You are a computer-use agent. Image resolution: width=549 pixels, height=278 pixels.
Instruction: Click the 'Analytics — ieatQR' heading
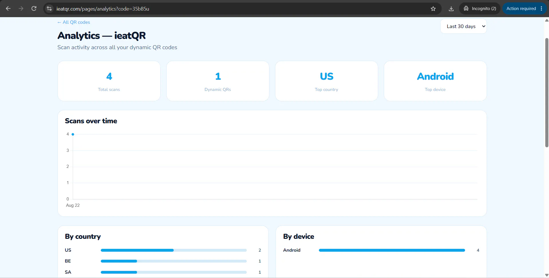point(102,36)
